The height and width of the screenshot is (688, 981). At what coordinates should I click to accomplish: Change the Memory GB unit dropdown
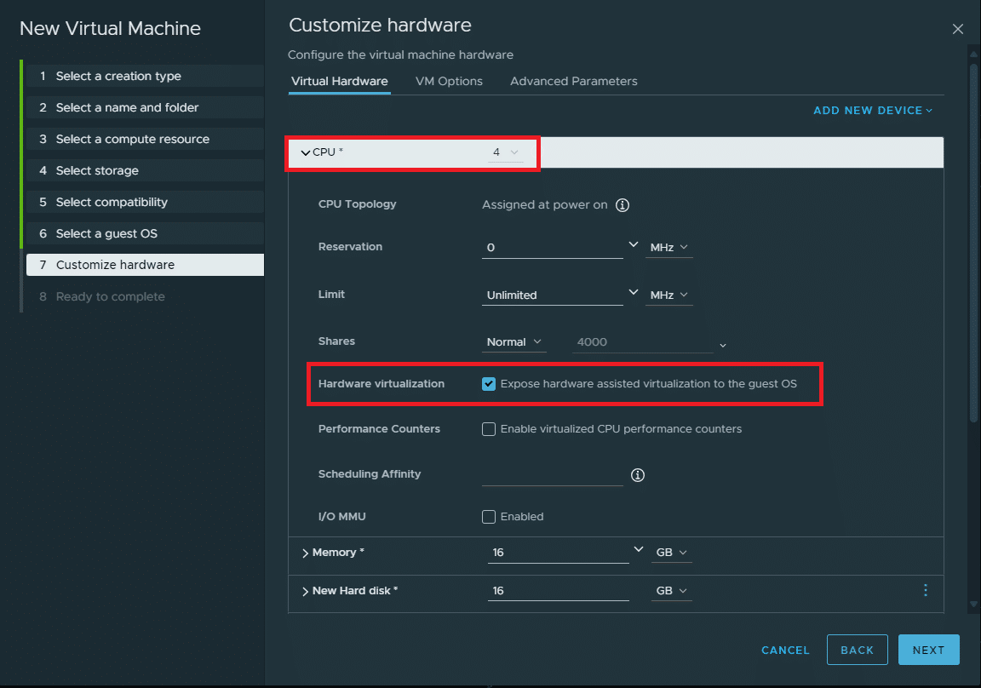671,553
